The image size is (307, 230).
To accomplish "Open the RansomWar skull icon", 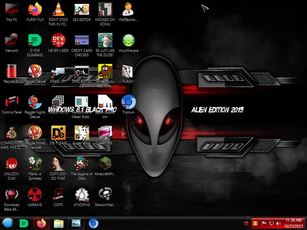I will [x=105, y=197].
